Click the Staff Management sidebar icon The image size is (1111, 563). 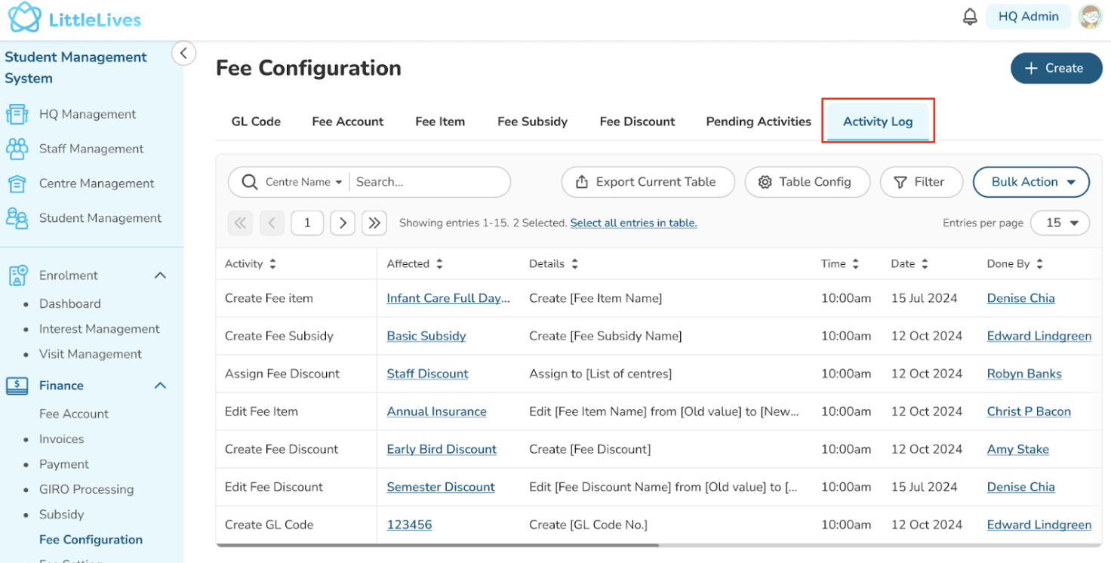[x=17, y=149]
